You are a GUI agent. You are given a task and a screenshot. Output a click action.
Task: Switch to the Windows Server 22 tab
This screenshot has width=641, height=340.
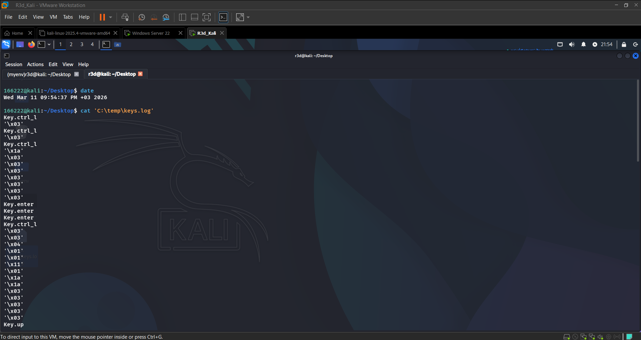click(151, 33)
